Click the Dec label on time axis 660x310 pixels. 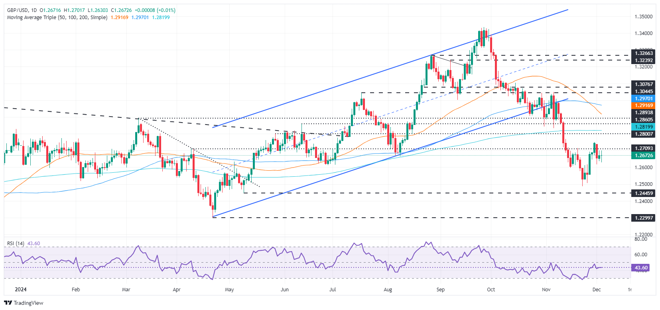[x=596, y=290]
